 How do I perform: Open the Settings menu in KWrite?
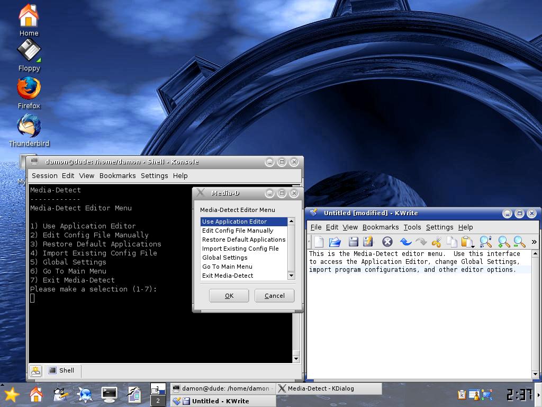click(440, 227)
